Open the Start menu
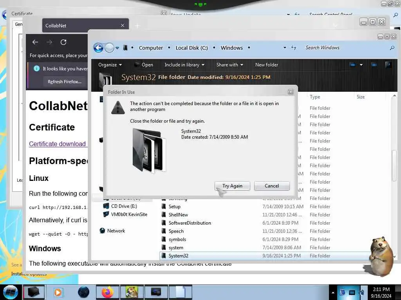401x300 pixels. pos(10,292)
